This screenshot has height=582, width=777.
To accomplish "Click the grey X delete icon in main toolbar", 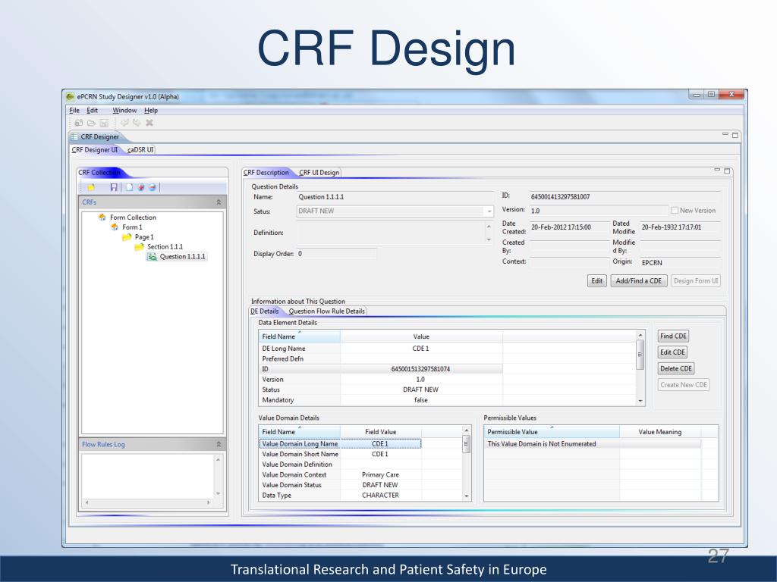I will click(x=149, y=123).
